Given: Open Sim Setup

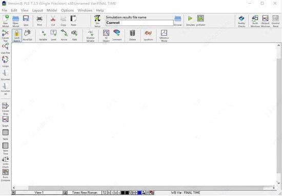Looking at the screenshot, I should coord(97,21).
